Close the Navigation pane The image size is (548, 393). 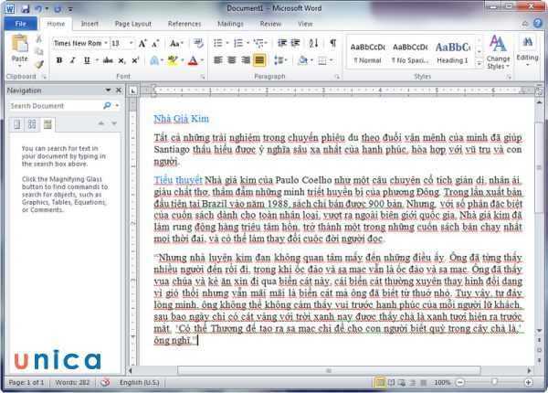coord(119,90)
